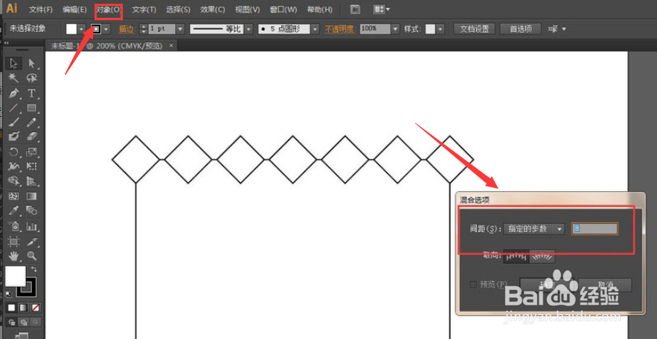
Task: Select the Pen tool
Action: pyautogui.click(x=14, y=93)
